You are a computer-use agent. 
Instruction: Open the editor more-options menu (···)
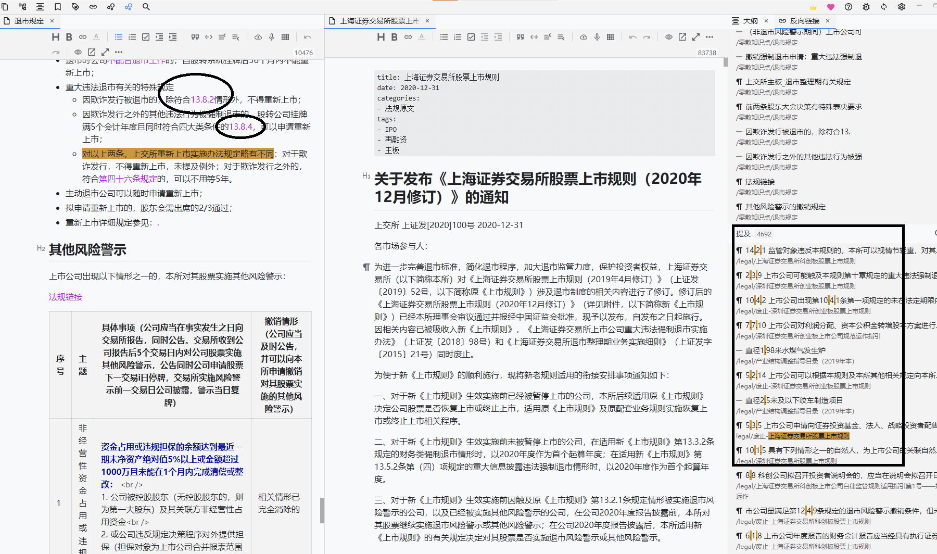(710, 36)
